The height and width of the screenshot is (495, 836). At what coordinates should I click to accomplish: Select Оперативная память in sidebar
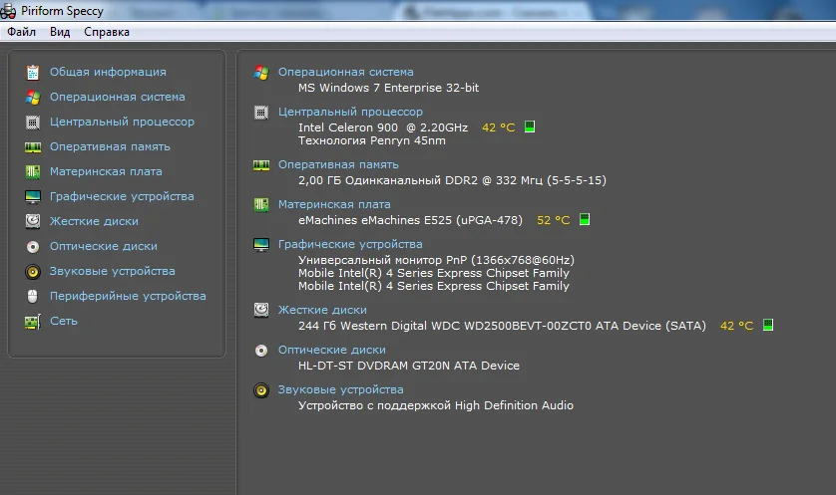coord(110,146)
